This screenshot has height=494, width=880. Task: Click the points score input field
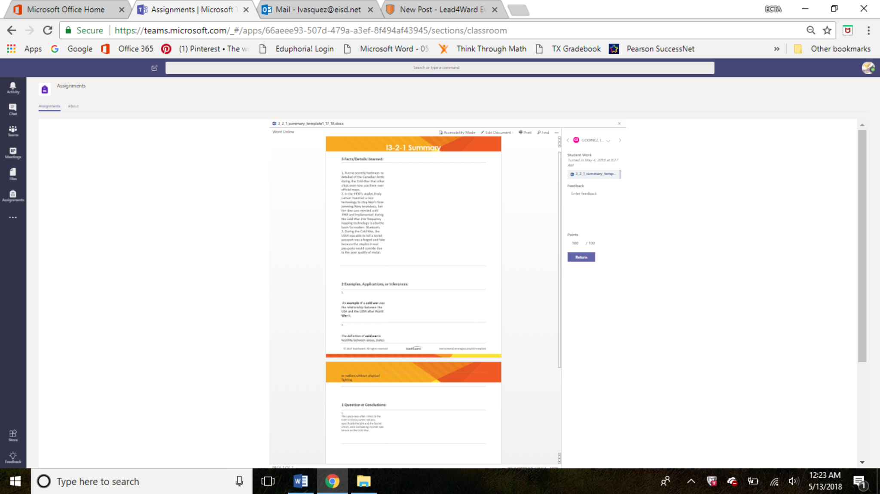click(x=575, y=243)
